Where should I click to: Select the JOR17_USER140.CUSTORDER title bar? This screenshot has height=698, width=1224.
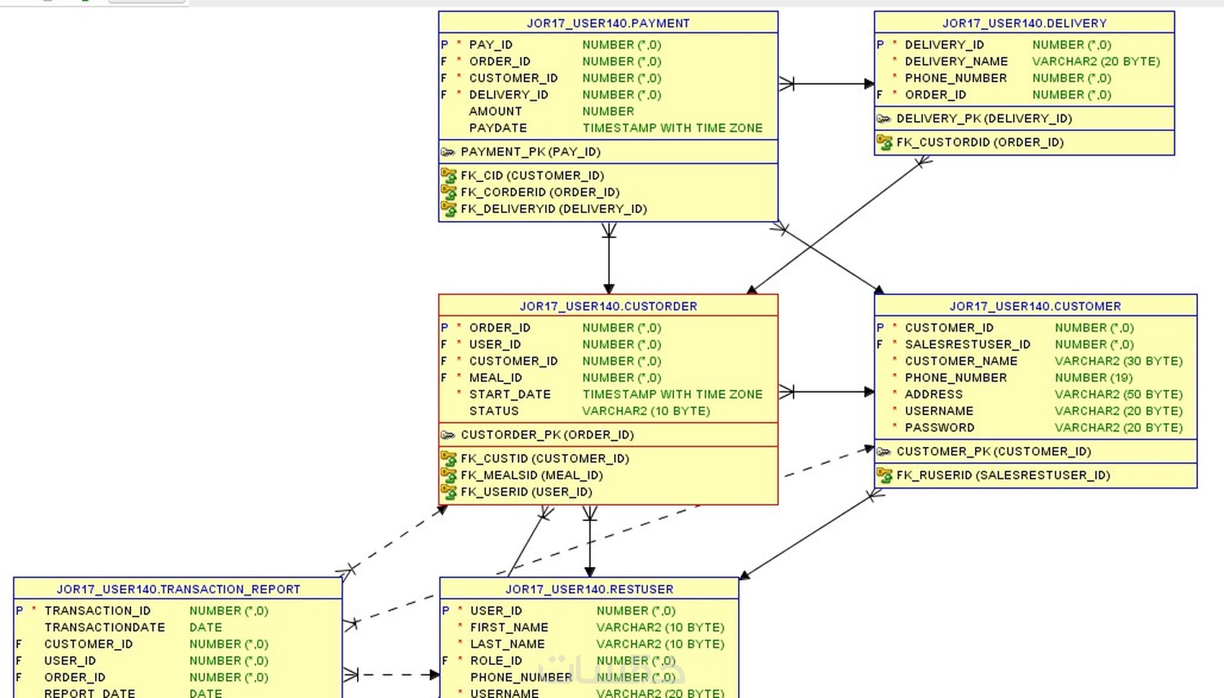coord(608,306)
